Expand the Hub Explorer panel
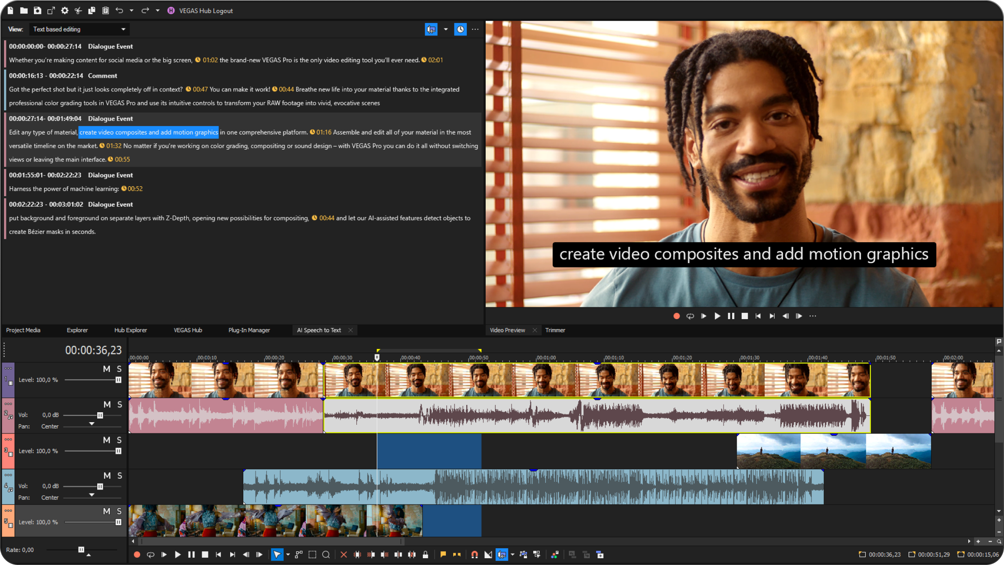The height and width of the screenshot is (565, 1004). coord(130,330)
